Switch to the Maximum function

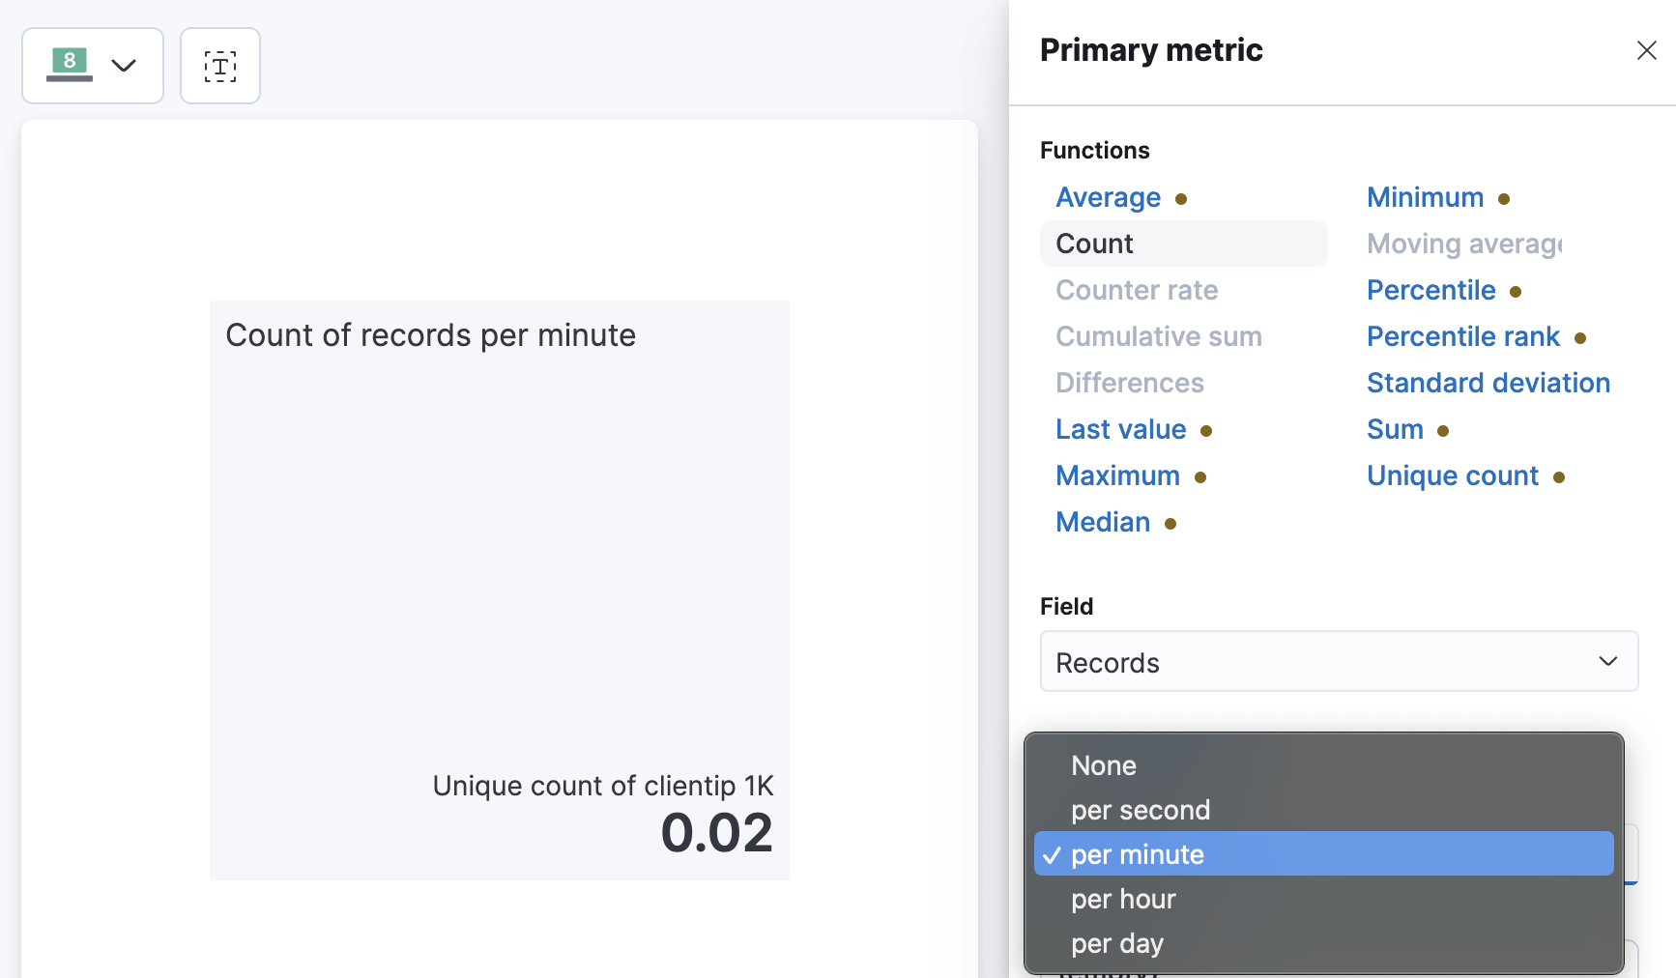pos(1117,475)
